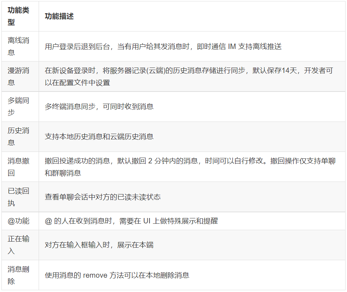347x292 pixels.
Task: Click the description 用户登录后退到后台
Action: (x=163, y=46)
